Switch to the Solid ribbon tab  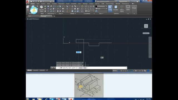(x=38, y=4)
